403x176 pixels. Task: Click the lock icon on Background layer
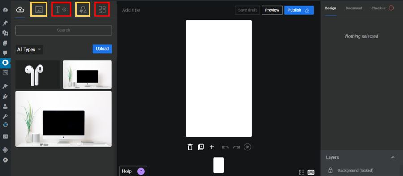tap(330, 170)
